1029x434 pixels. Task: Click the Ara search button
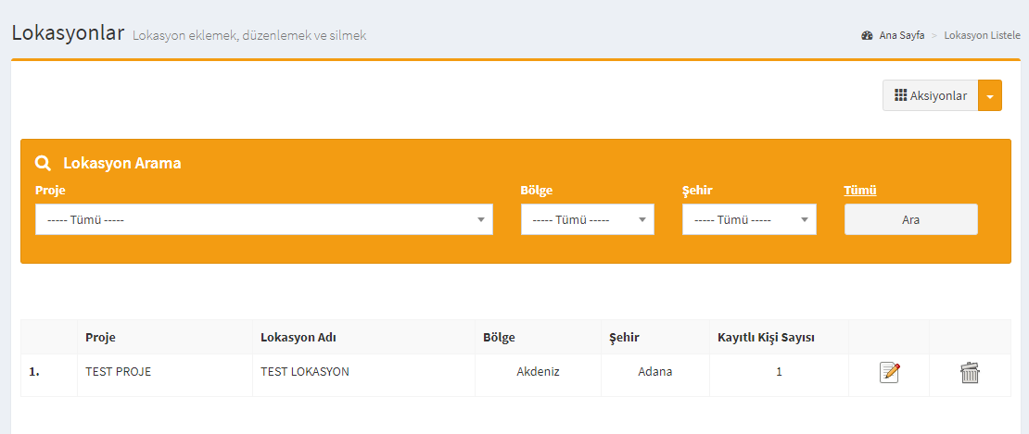tap(911, 219)
